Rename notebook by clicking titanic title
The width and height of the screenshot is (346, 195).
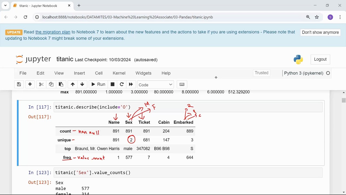coord(65,59)
